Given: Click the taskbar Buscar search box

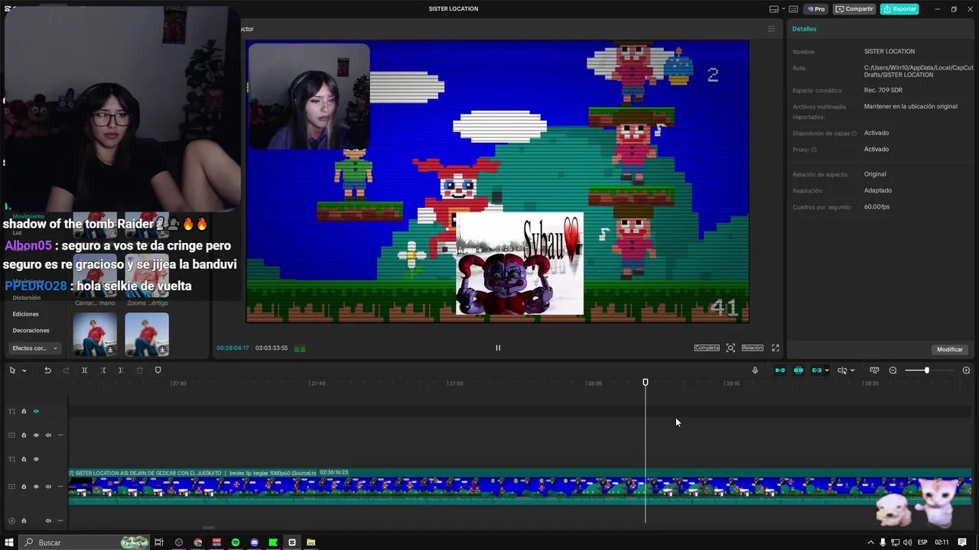Looking at the screenshot, I should (84, 542).
